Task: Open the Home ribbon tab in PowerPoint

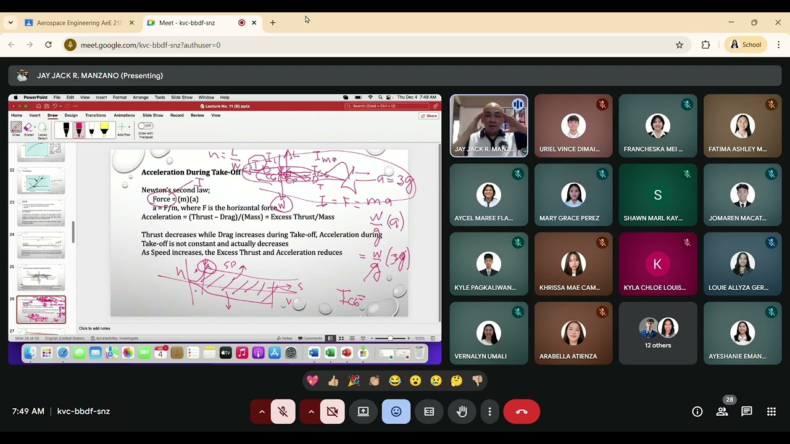Action: tap(17, 115)
